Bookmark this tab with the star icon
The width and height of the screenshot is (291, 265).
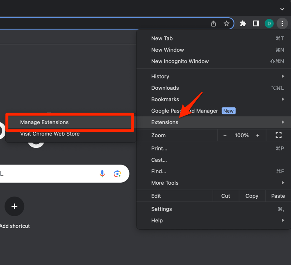[x=226, y=24]
